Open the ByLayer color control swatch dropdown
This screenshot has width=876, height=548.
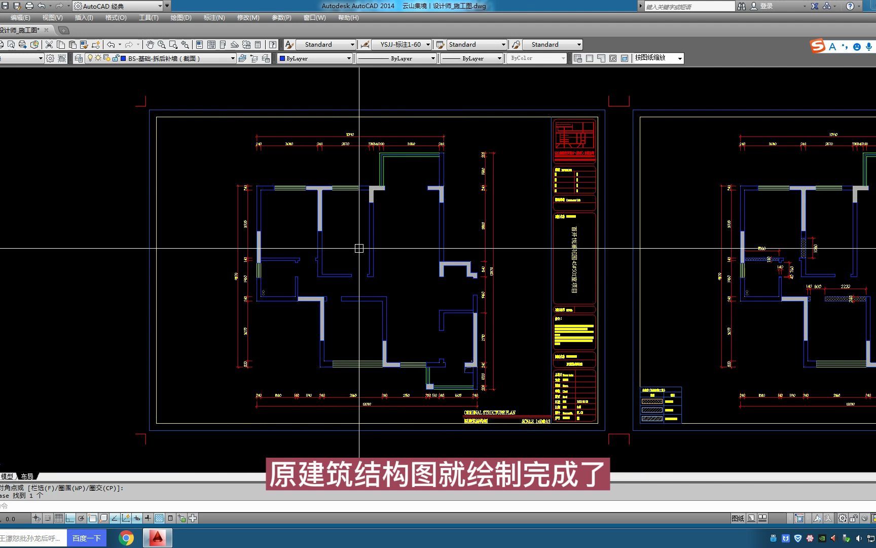(x=315, y=58)
